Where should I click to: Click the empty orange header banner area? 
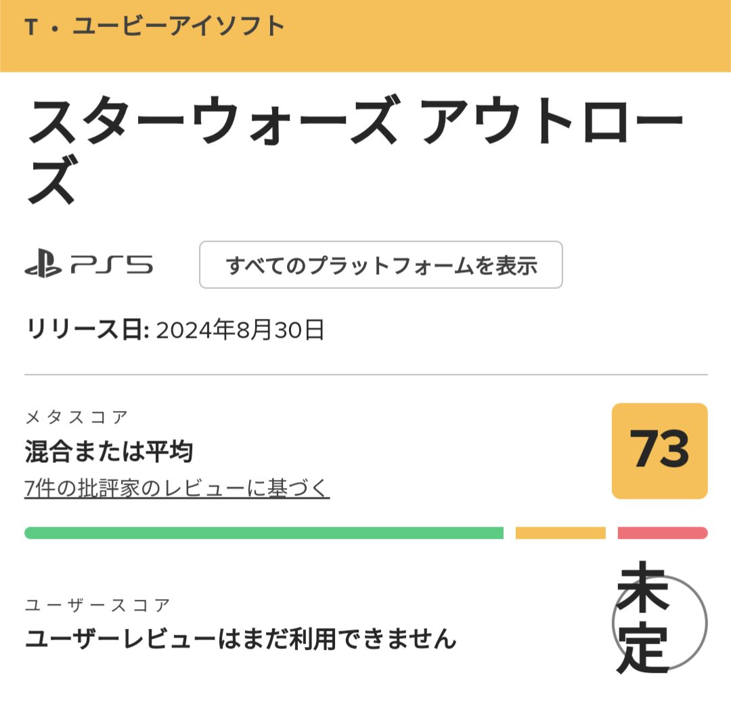(x=508, y=35)
